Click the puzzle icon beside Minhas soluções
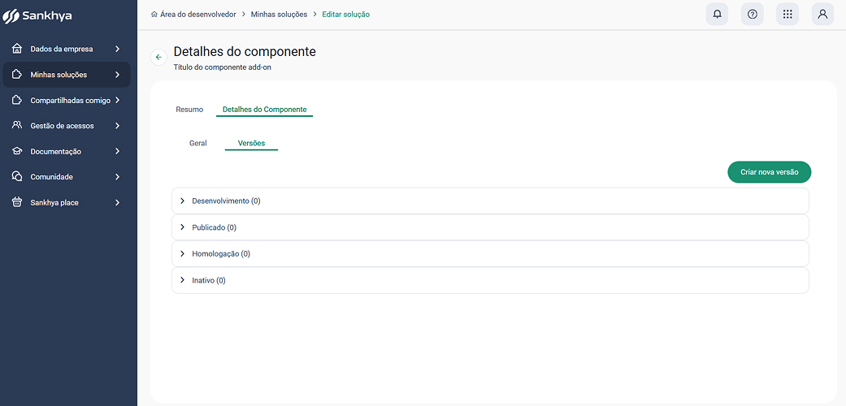 [x=17, y=75]
